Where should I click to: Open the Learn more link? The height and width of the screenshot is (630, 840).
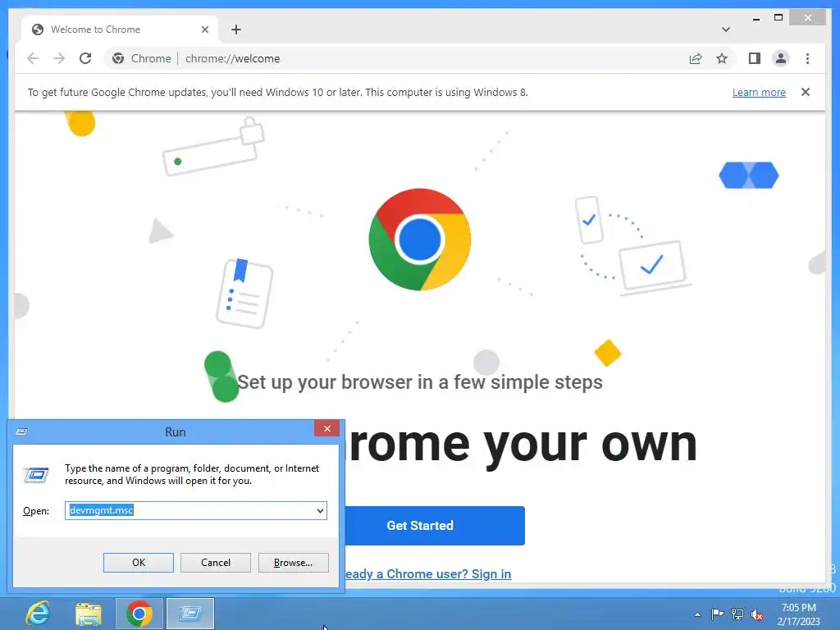pos(759,92)
